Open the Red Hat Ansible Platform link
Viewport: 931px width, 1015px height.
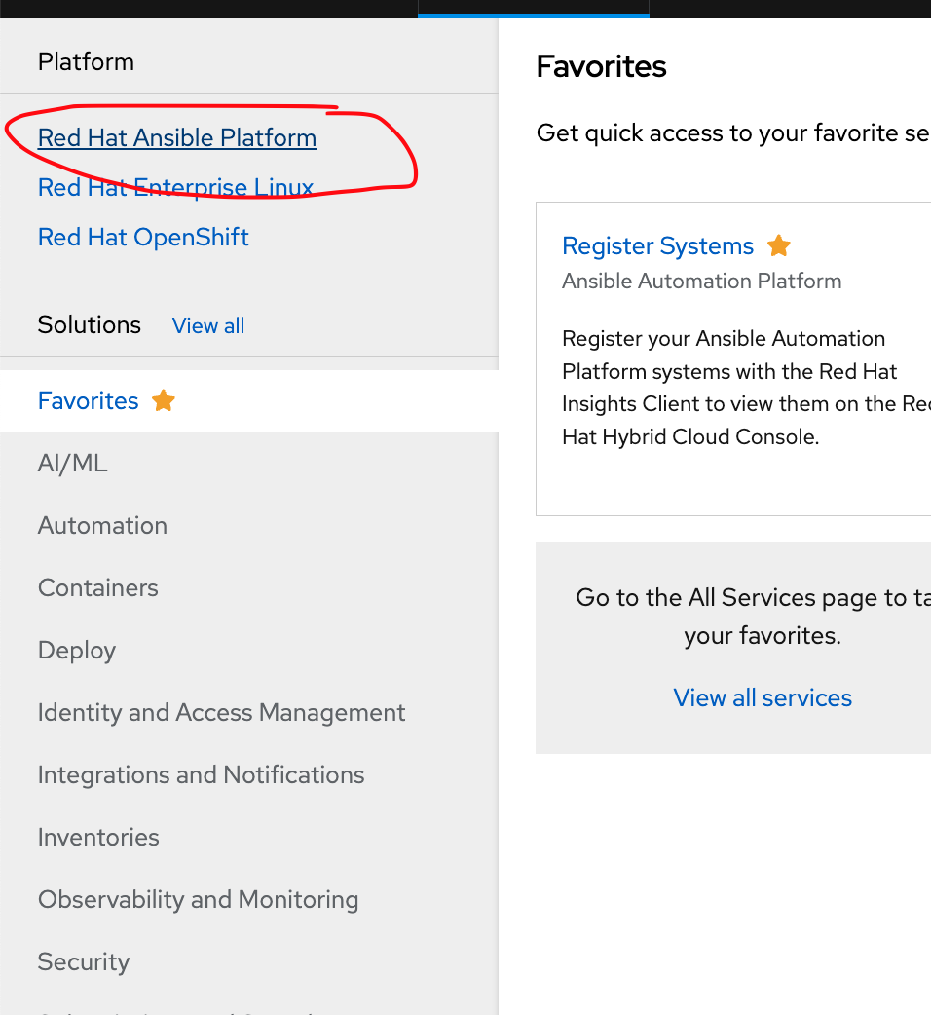(177, 138)
